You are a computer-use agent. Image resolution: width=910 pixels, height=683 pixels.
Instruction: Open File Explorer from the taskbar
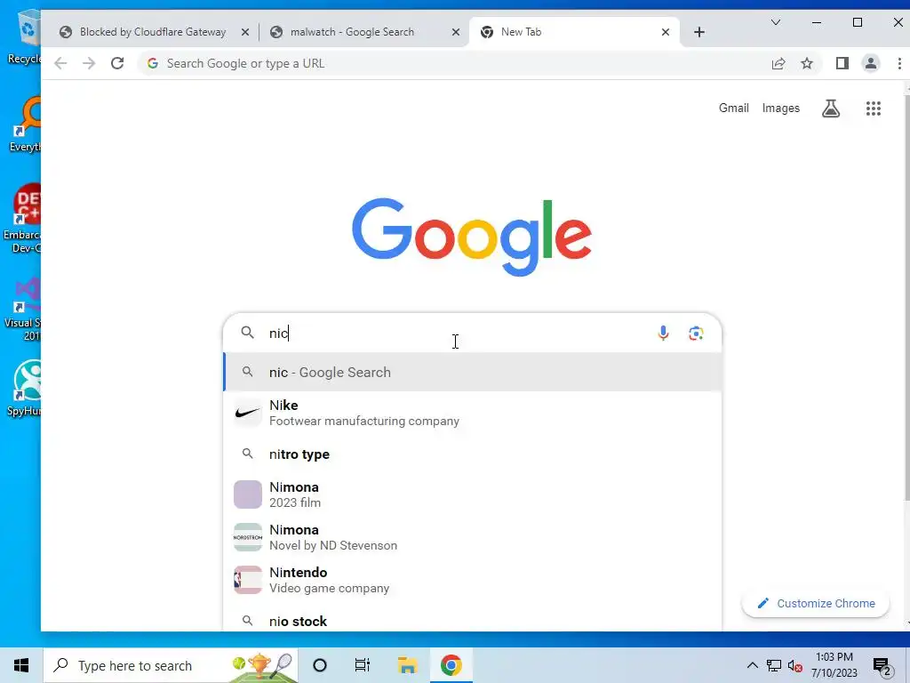(x=407, y=665)
